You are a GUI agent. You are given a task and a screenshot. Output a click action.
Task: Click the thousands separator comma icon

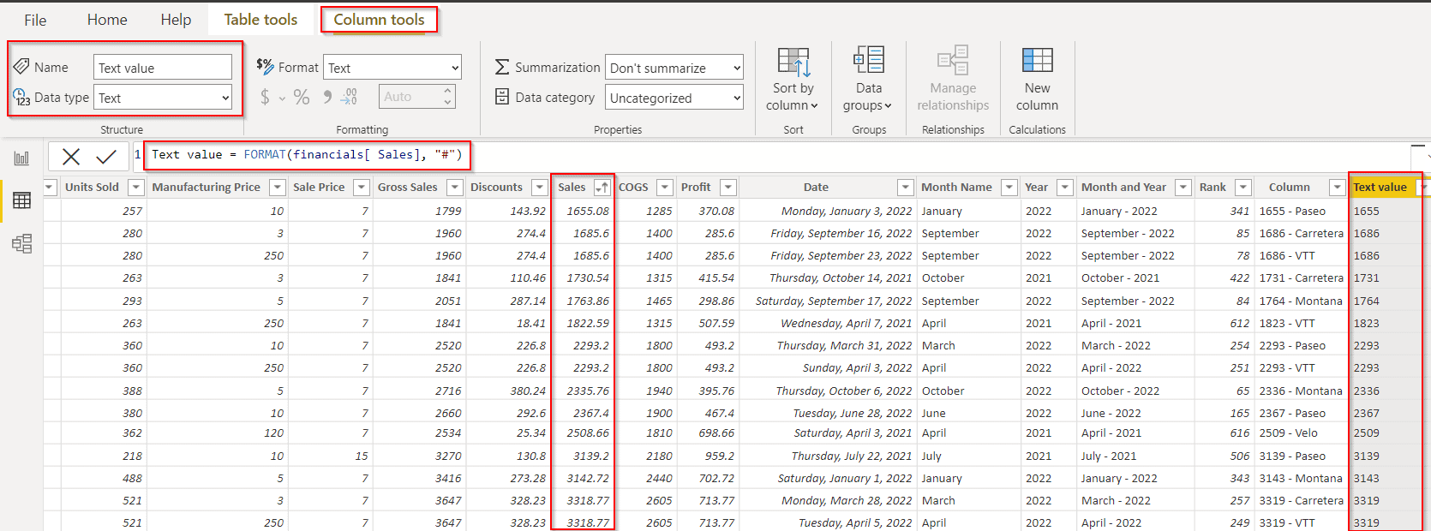[x=327, y=98]
